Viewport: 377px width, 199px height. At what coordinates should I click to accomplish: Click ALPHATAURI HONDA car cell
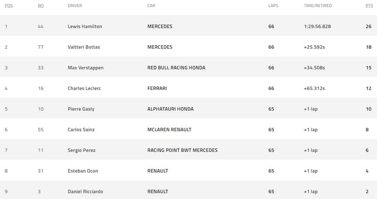(x=171, y=109)
